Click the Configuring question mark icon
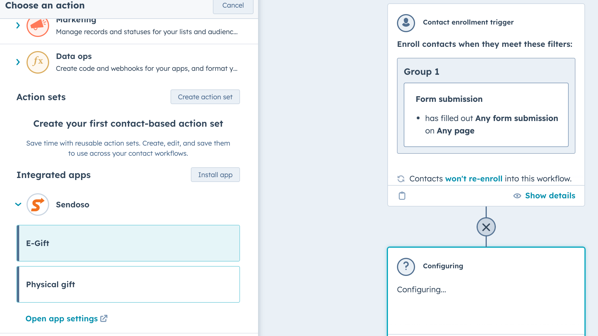Image resolution: width=598 pixels, height=336 pixels. [x=406, y=266]
